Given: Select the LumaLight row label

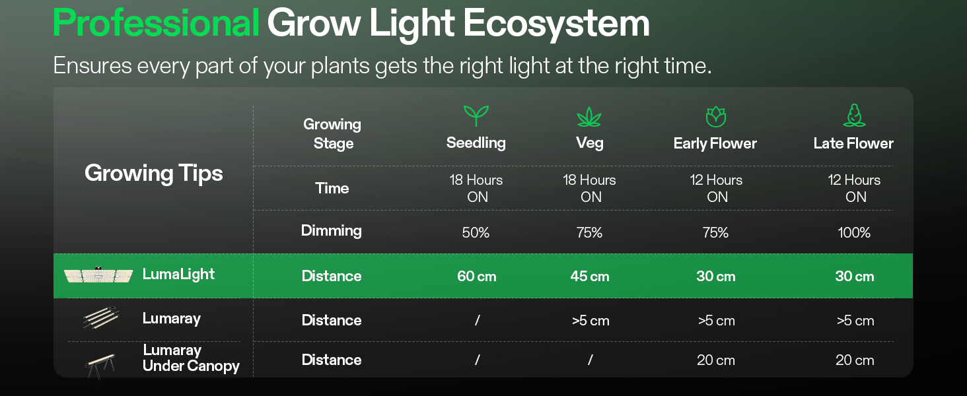Looking at the screenshot, I should 178,275.
